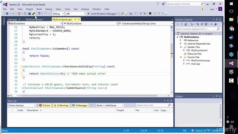This screenshot has width=238, height=134.
Task: Click the Find in Files toolbar icon
Action: [x=123, y=14]
